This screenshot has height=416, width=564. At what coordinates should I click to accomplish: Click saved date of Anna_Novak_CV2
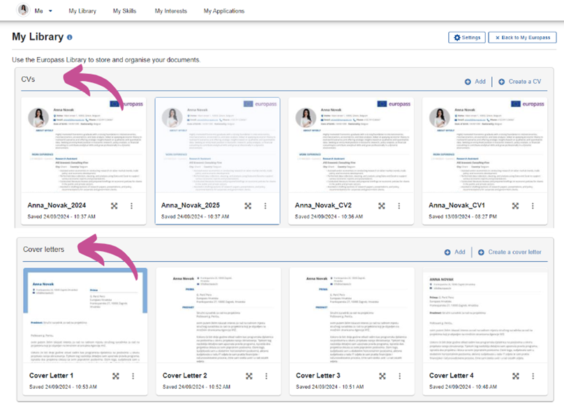[329, 216]
